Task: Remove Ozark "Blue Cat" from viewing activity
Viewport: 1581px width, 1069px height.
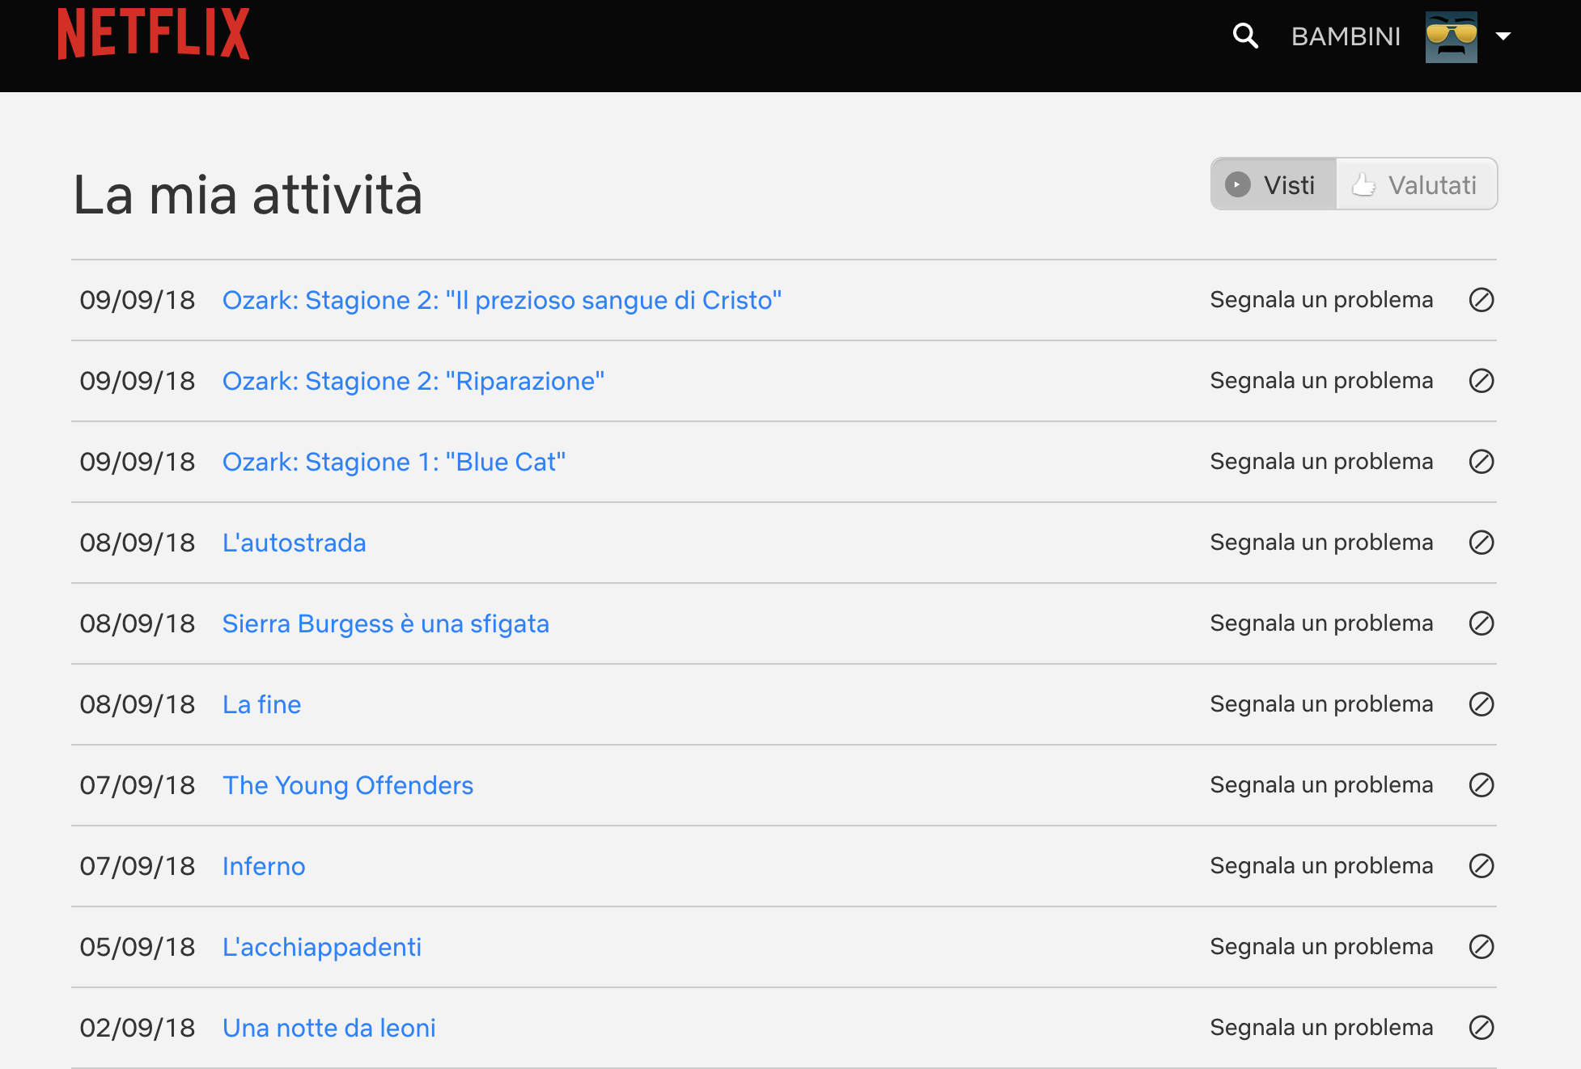Action: pyautogui.click(x=1481, y=462)
